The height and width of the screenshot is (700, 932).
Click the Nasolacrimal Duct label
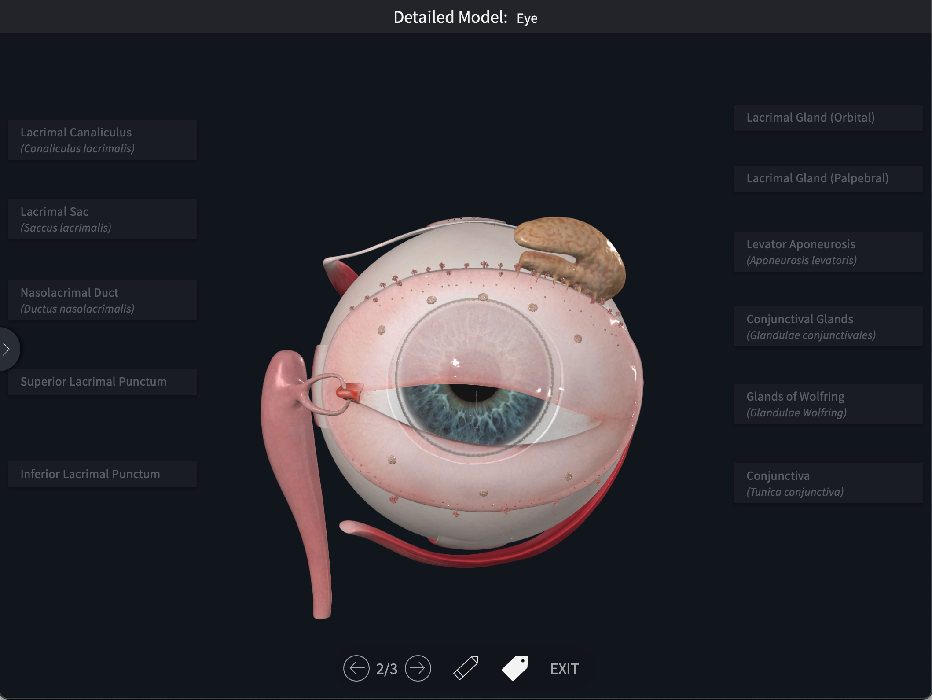102,300
